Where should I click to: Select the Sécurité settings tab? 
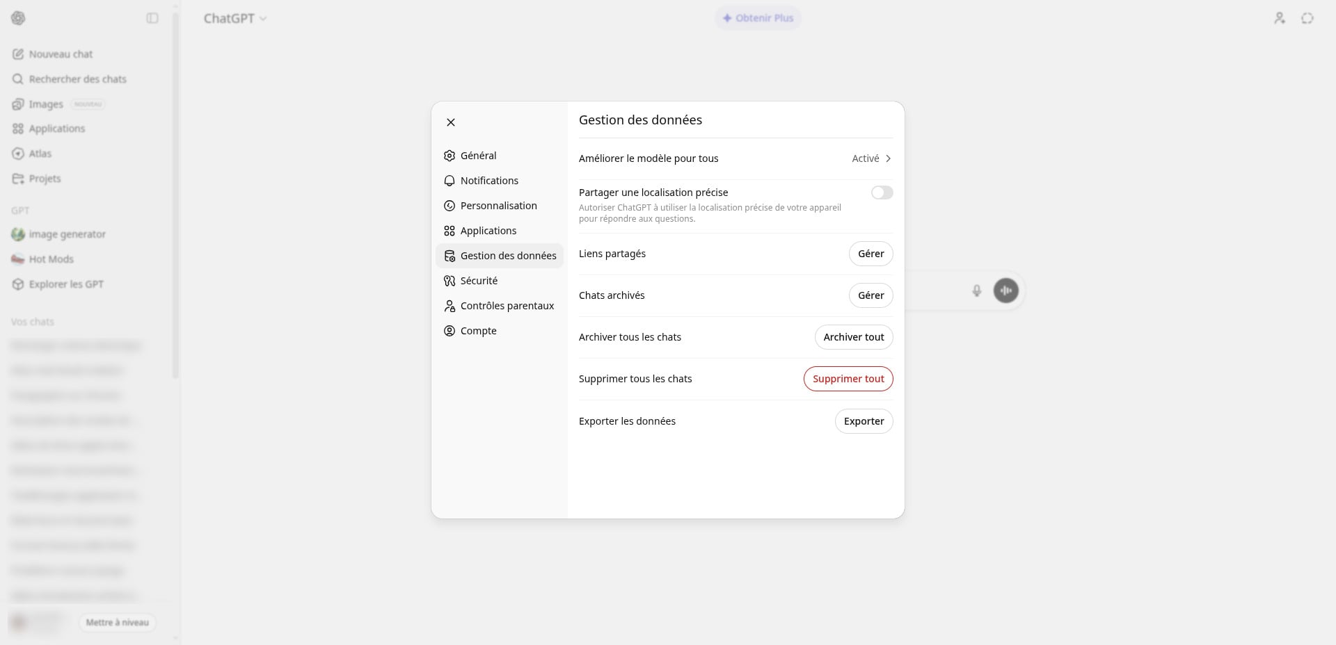click(x=500, y=281)
